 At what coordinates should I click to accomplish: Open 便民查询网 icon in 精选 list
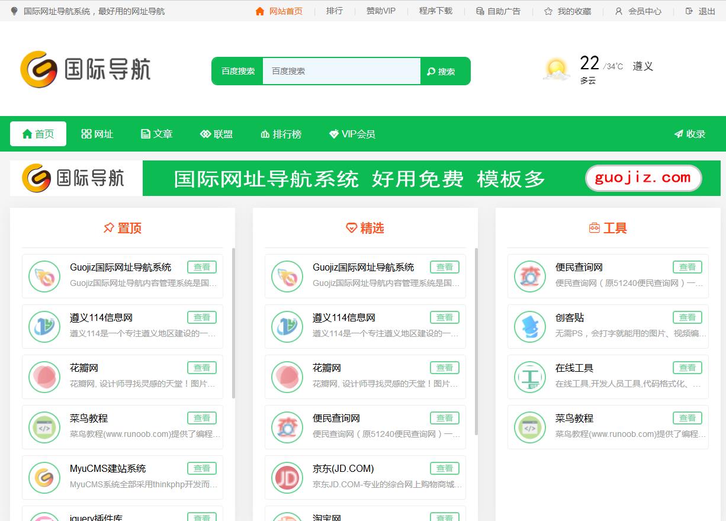(x=287, y=427)
